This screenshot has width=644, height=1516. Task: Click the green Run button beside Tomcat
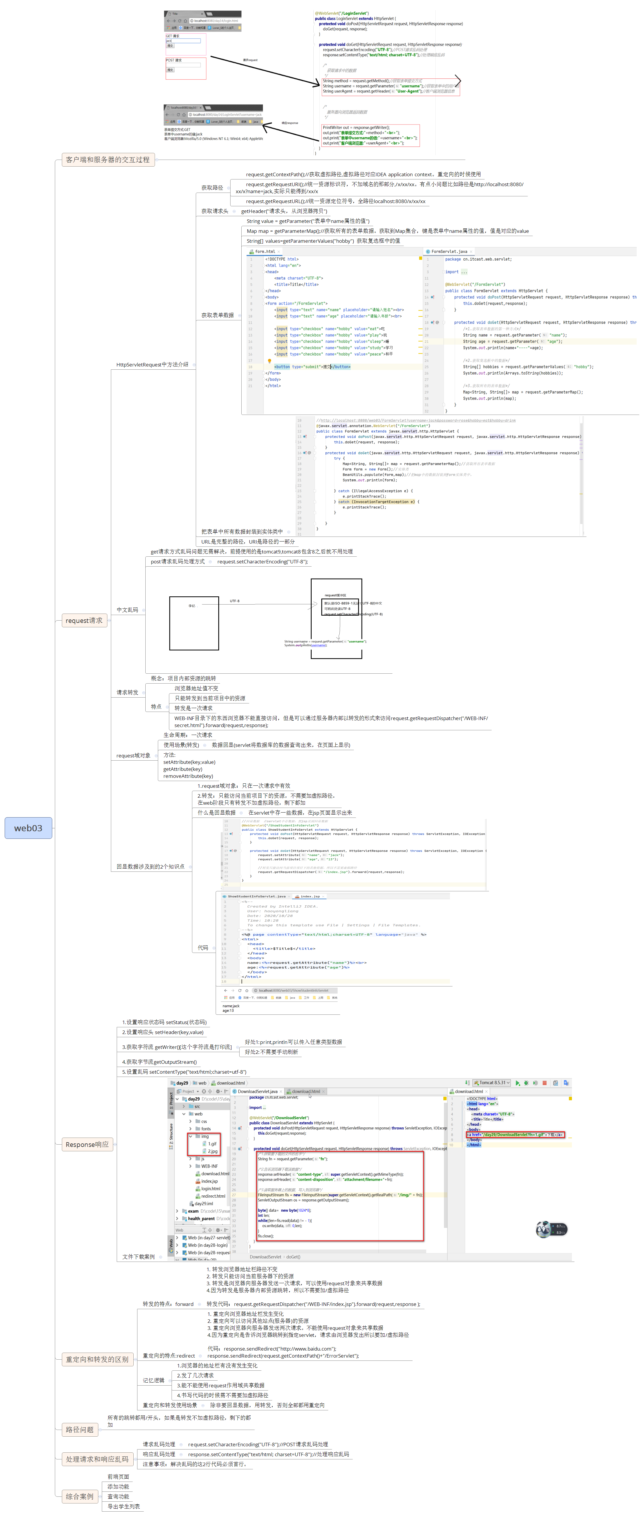(517, 1083)
